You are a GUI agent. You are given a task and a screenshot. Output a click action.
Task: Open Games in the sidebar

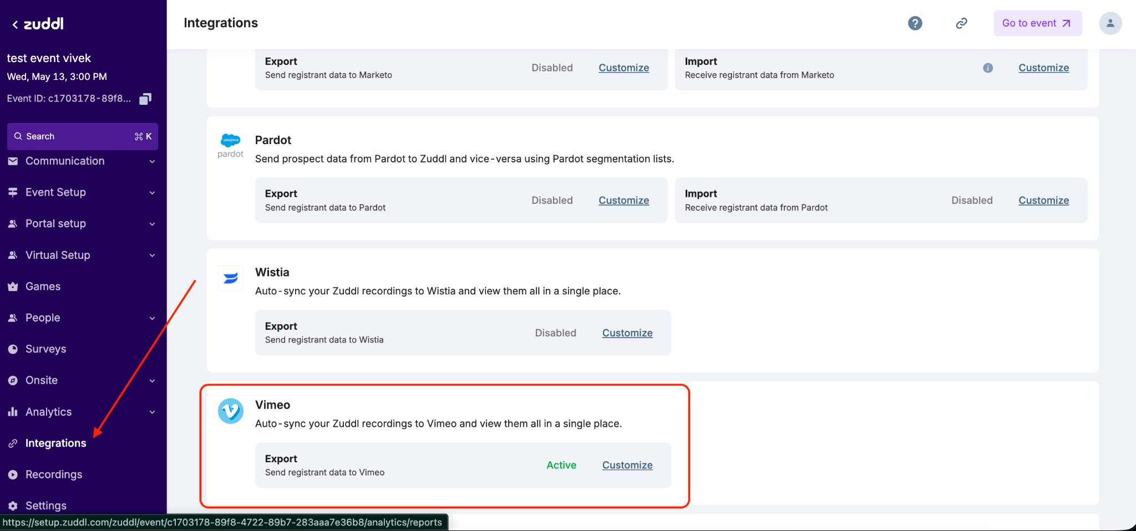pyautogui.click(x=43, y=287)
